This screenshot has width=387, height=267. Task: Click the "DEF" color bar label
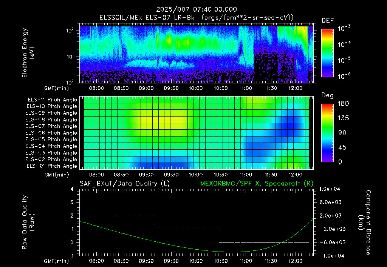coord(328,20)
